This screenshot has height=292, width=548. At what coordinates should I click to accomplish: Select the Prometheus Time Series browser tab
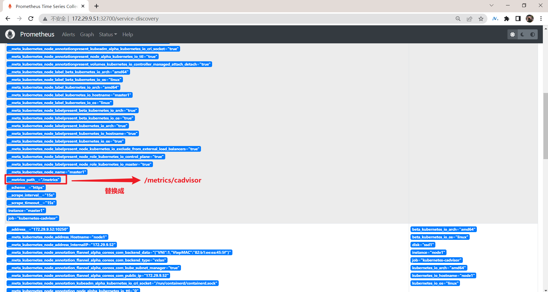point(46,6)
